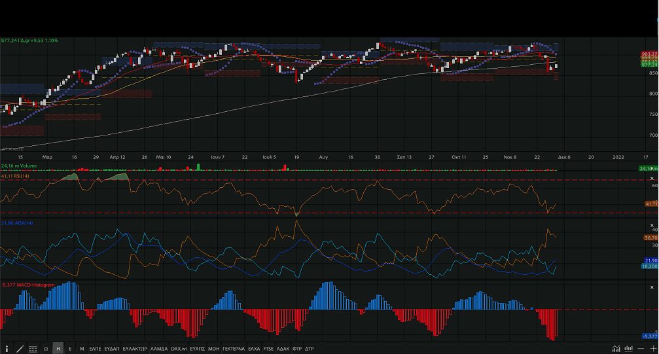This screenshot has height=354, width=659.
Task: Close the MACD-Histogram panel
Action: click(652, 286)
